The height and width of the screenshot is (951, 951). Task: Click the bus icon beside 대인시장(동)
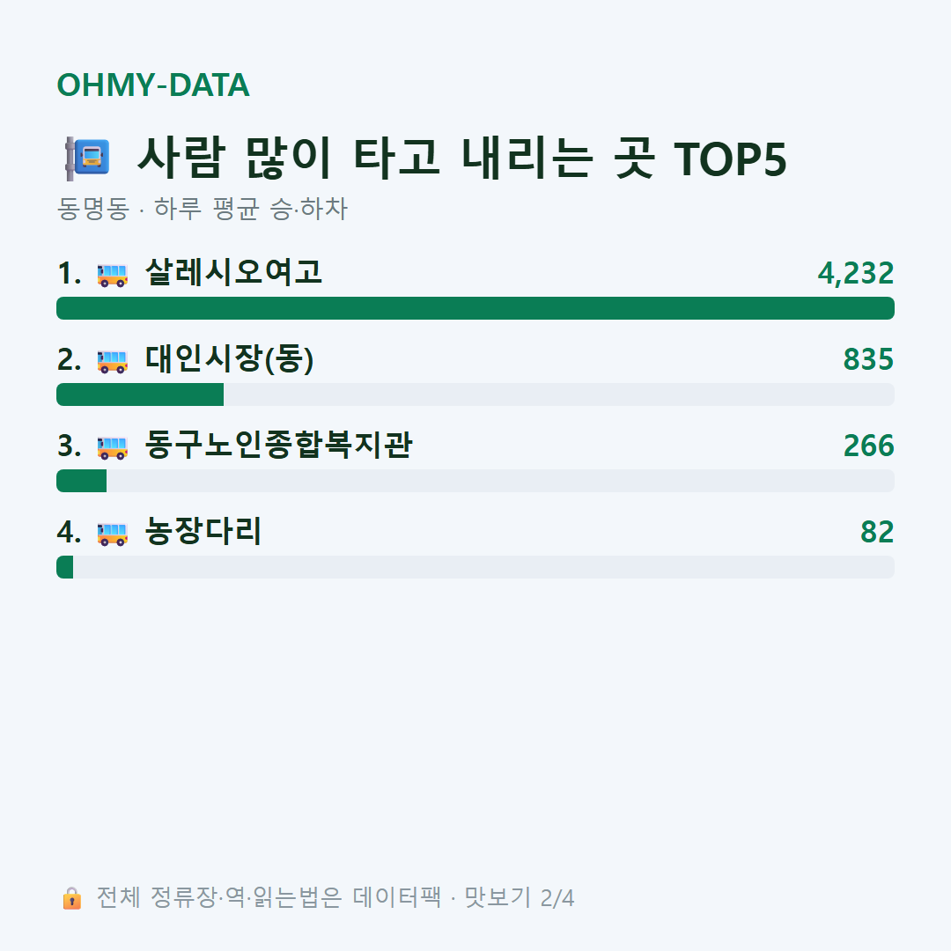[x=112, y=361]
